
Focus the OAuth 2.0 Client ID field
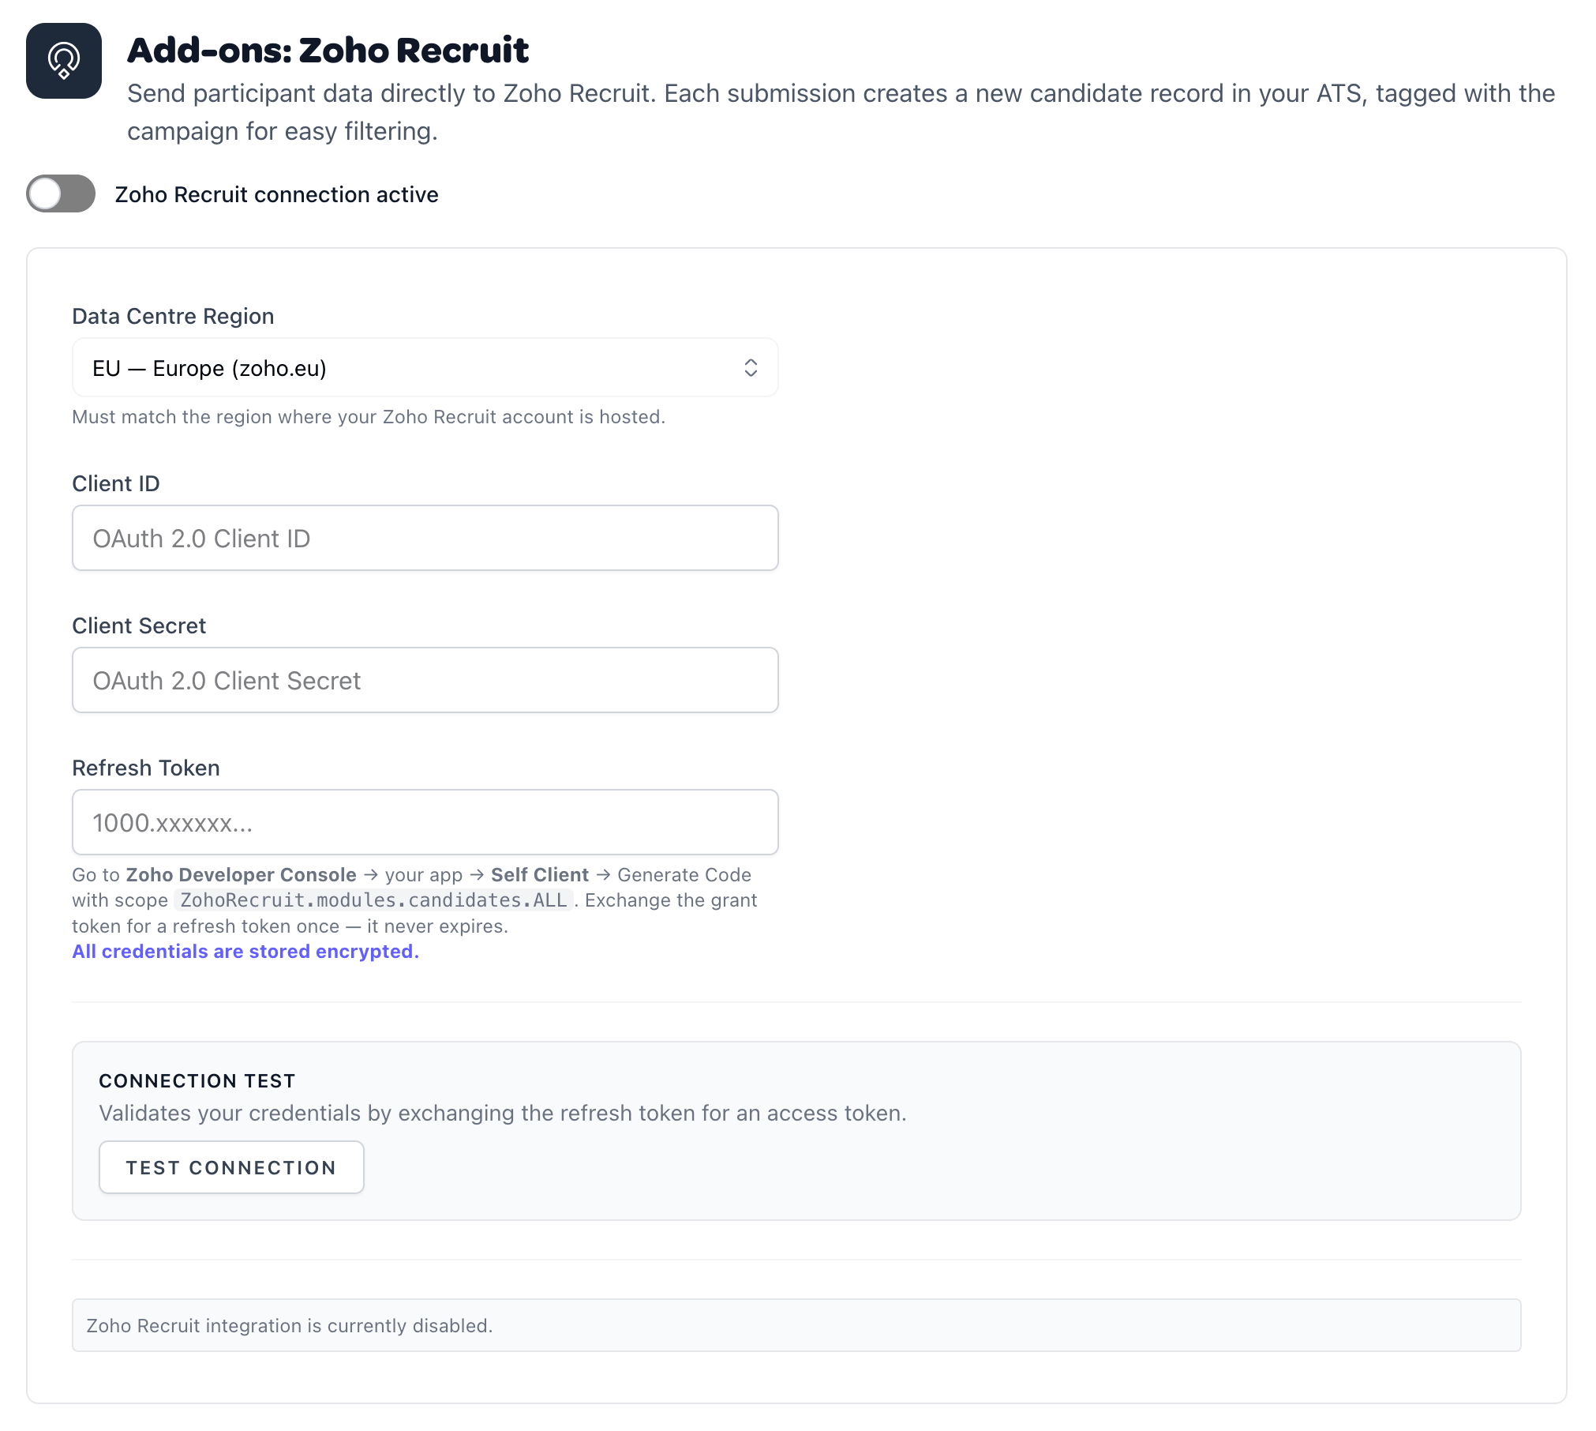[x=425, y=538]
